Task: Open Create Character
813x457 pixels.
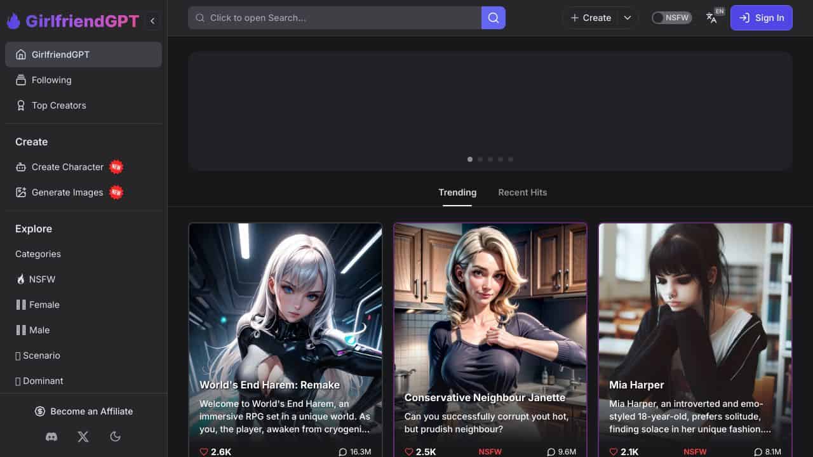Action: pos(83,167)
